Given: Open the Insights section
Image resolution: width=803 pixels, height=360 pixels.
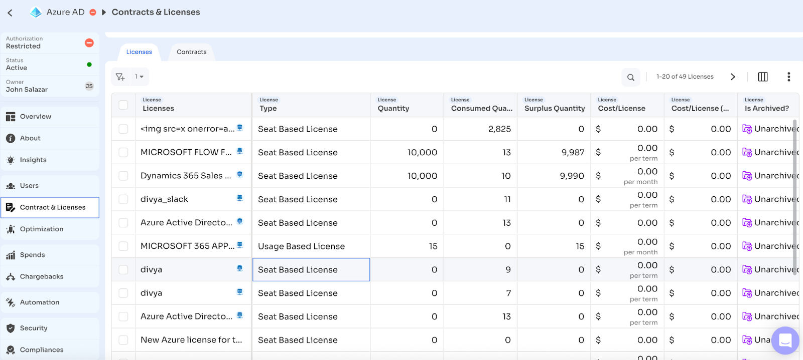Looking at the screenshot, I should click(50, 160).
